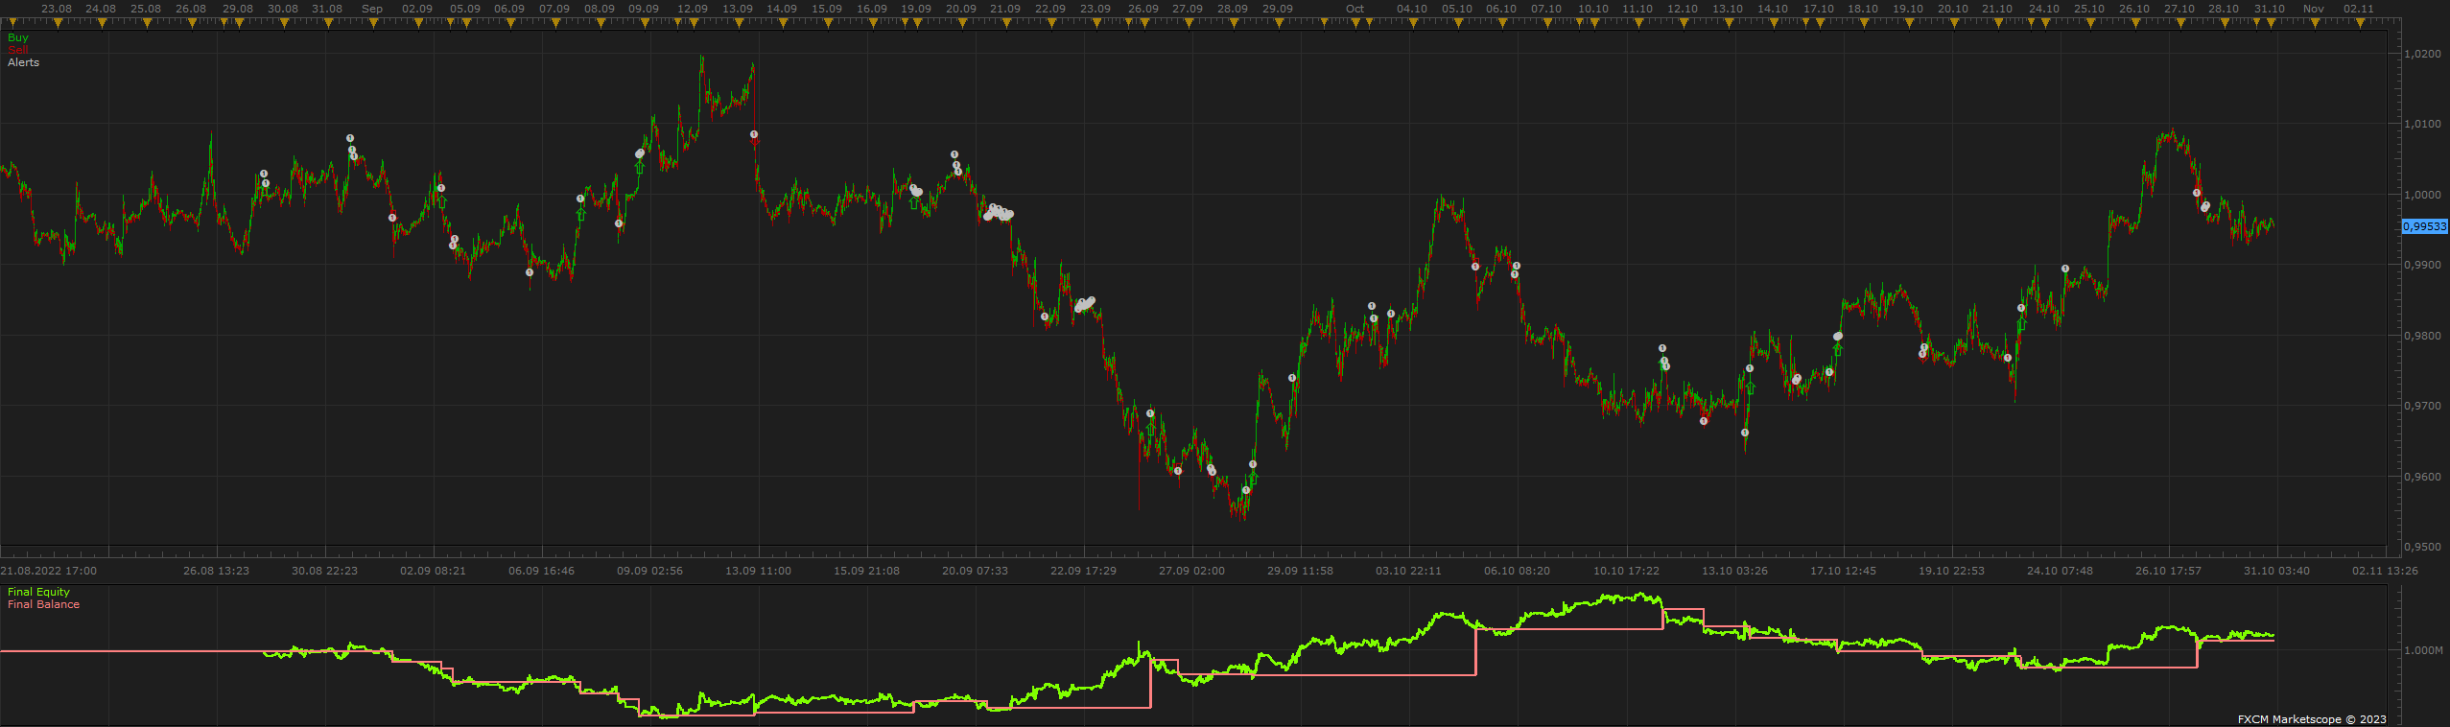This screenshot has width=2450, height=727.
Task: Click the yellow day marker under 13.09
Action: pyautogui.click(x=738, y=24)
